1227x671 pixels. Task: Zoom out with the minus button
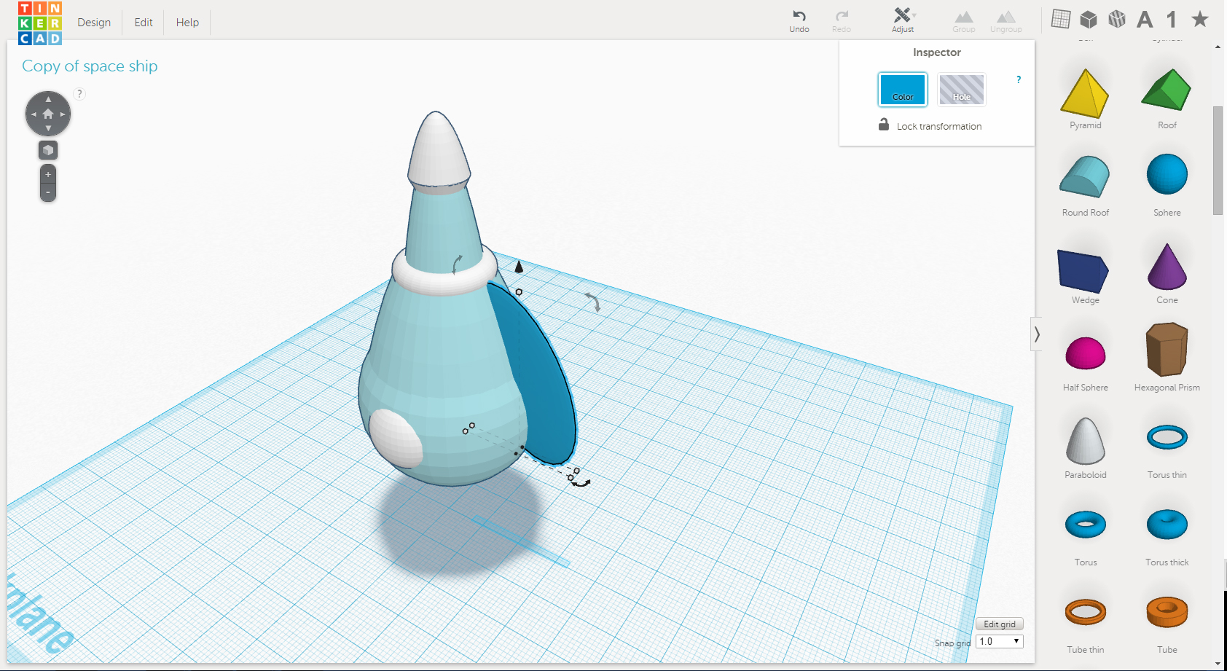(x=48, y=192)
